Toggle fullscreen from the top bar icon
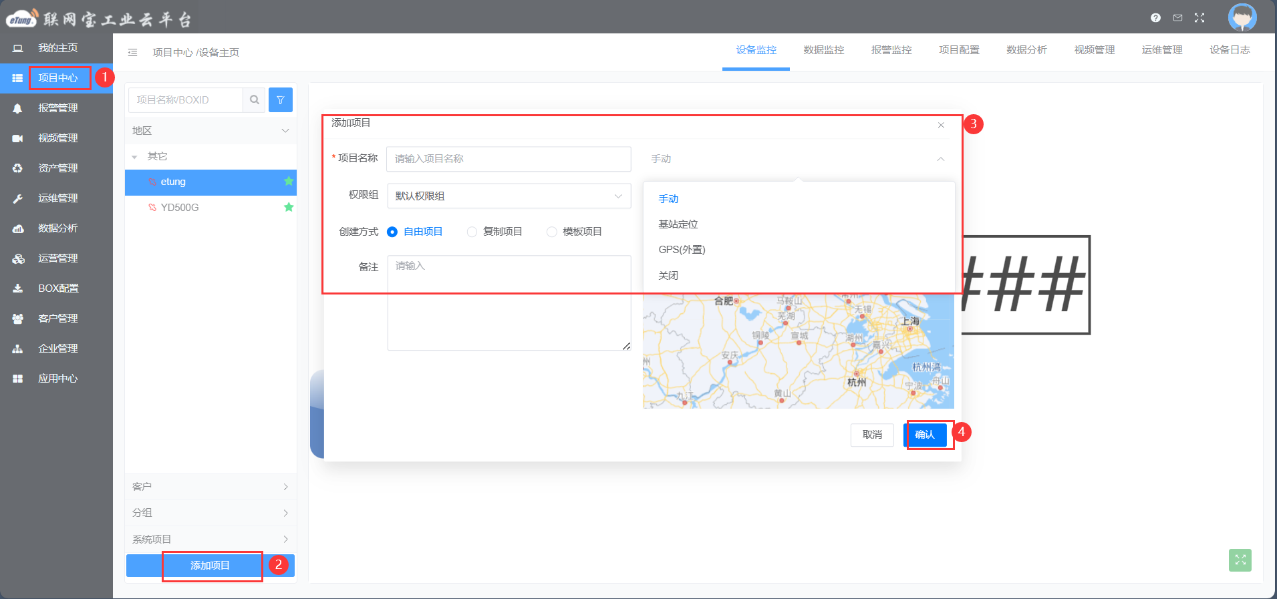 (x=1199, y=18)
